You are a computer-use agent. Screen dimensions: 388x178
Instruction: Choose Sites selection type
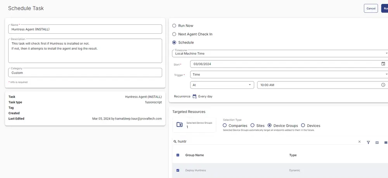[253, 125]
